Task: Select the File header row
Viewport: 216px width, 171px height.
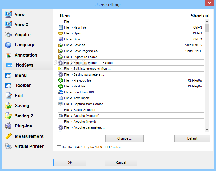Action: click(x=131, y=21)
